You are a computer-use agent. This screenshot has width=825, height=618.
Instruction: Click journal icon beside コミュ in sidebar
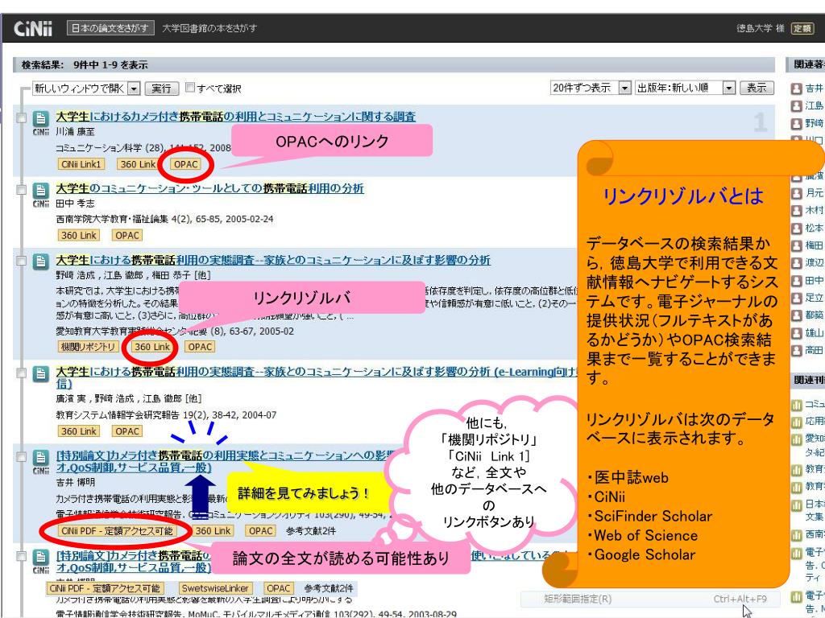click(x=797, y=405)
